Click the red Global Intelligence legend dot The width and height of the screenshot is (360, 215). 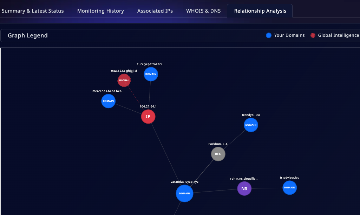pyautogui.click(x=313, y=35)
